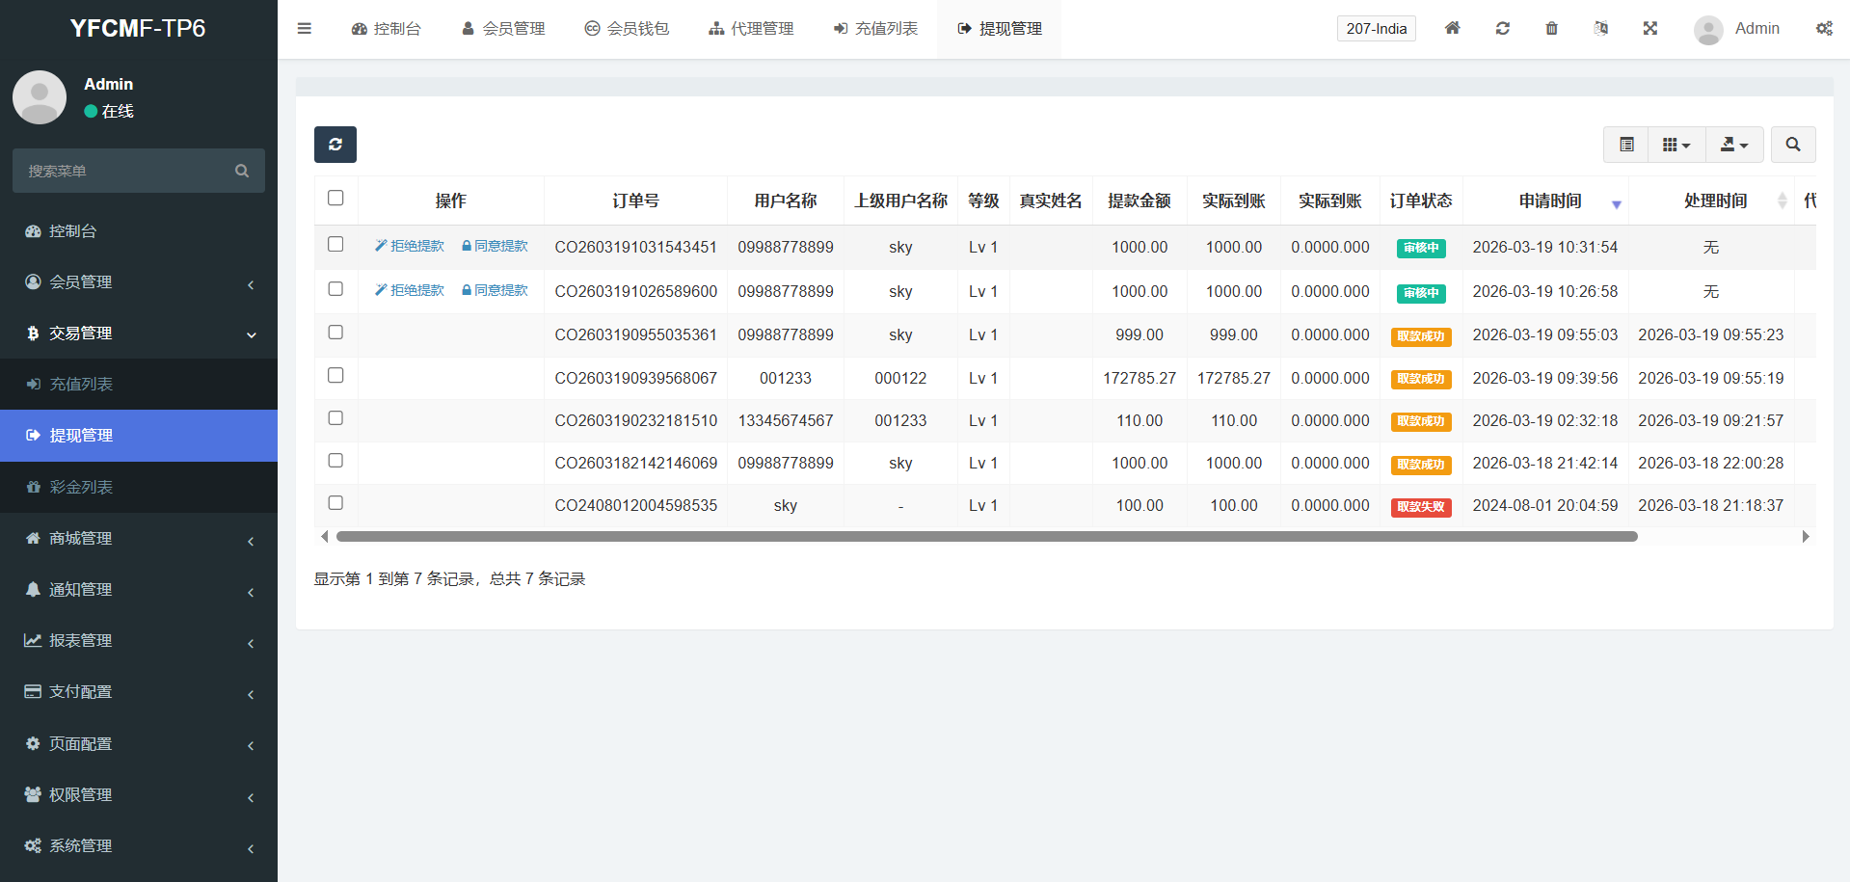Click the trash icon to clear cache
Screen dimensions: 1850x882
tap(1551, 28)
